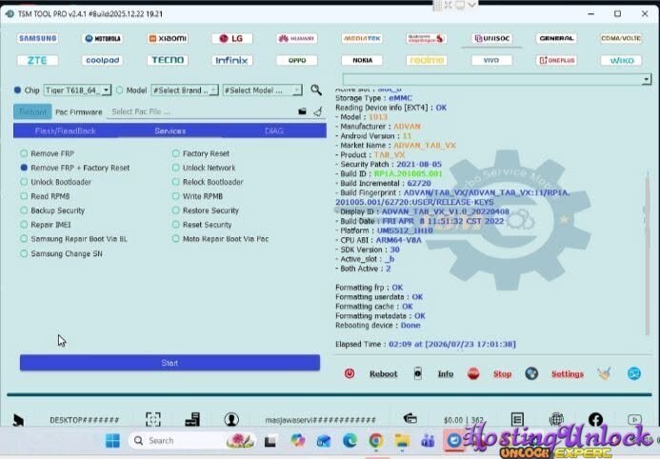Screen dimensions: 660x459
Task: Open the Select Model dropdown
Action: tap(262, 90)
